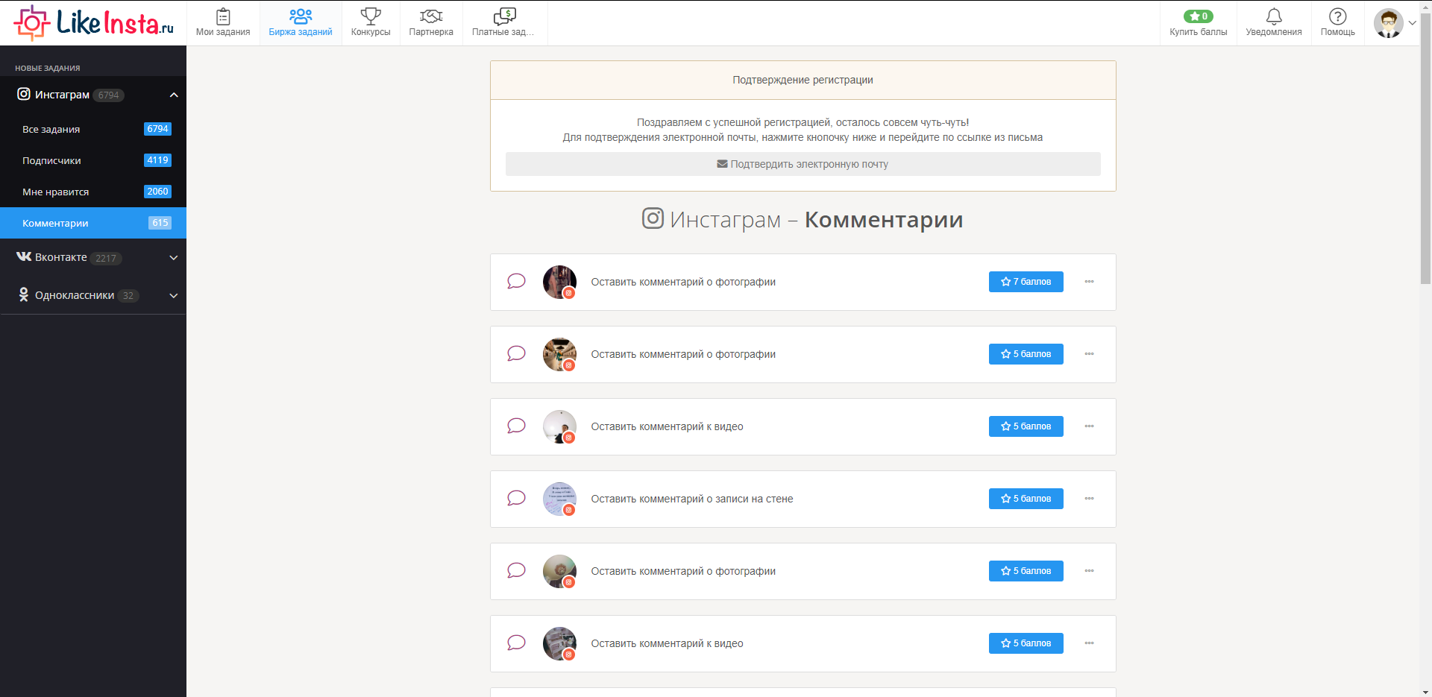Select Все задания in sidebar
1432x697 pixels.
tap(93, 129)
